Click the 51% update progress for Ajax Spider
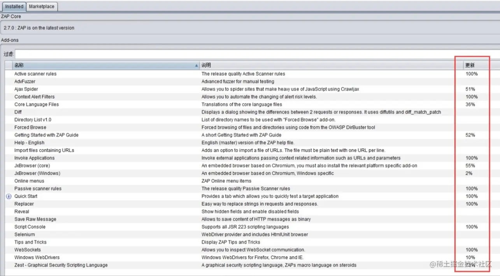 click(470, 89)
